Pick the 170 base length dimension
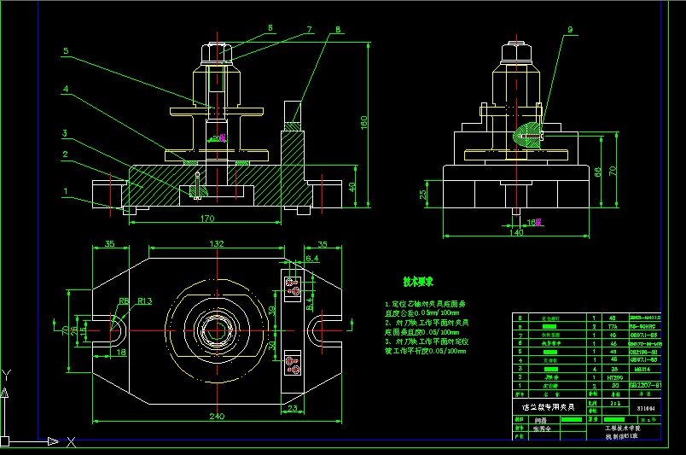This screenshot has width=686, height=455. click(207, 219)
